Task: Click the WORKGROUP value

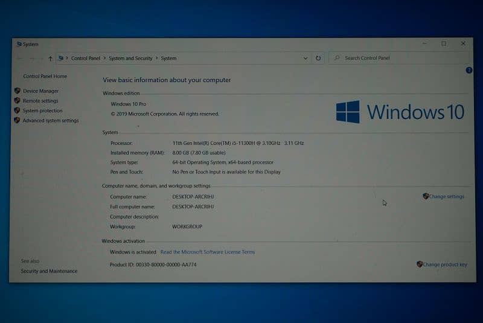Action: point(187,226)
